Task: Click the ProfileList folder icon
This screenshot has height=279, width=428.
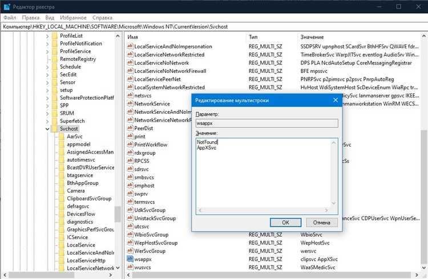Action: (x=55, y=36)
